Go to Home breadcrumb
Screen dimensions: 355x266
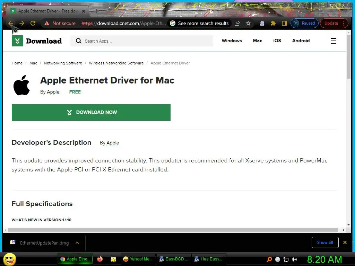pyautogui.click(x=17, y=63)
